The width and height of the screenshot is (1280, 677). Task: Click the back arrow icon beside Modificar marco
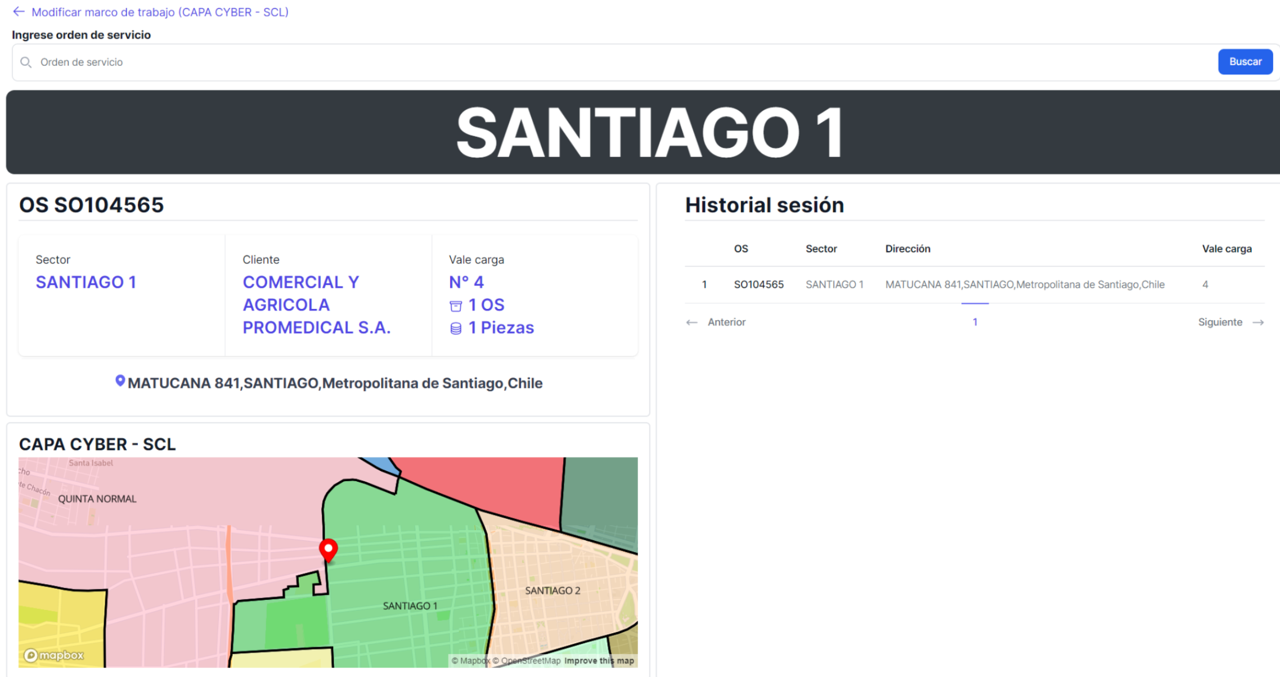pyautogui.click(x=19, y=12)
